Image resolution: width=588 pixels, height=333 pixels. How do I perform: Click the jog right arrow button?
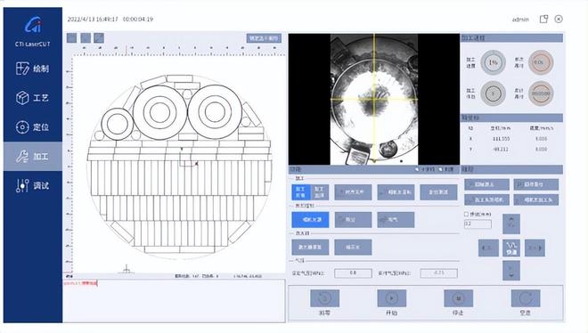[x=535, y=248]
